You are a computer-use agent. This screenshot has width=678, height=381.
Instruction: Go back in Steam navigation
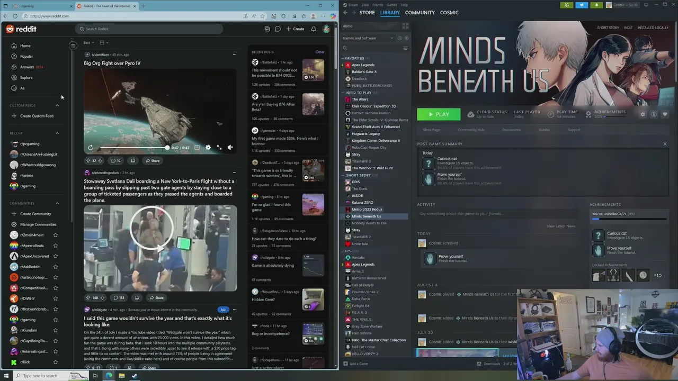(345, 12)
